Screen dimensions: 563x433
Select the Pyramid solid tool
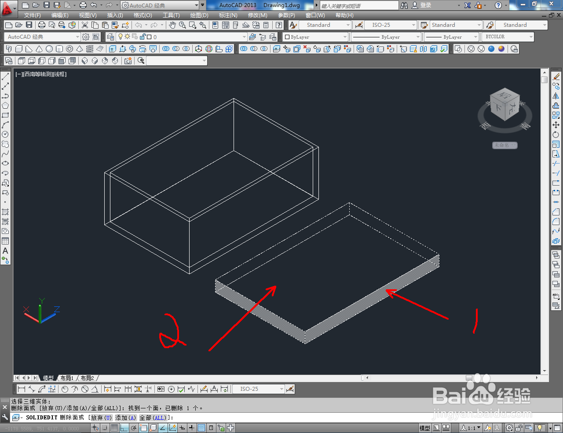pos(80,49)
